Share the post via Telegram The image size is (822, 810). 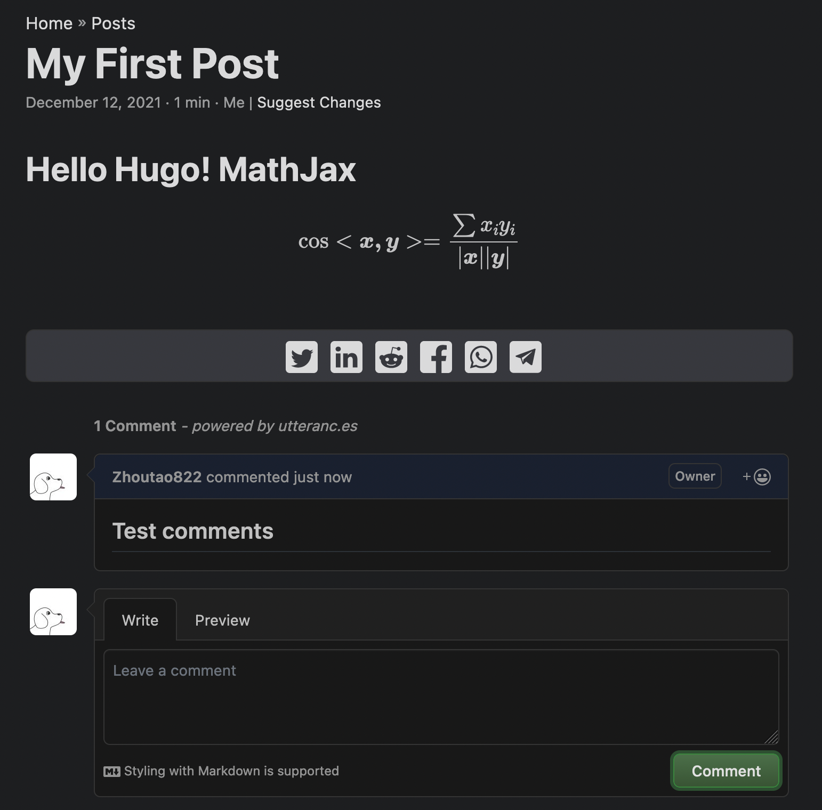[x=526, y=357]
